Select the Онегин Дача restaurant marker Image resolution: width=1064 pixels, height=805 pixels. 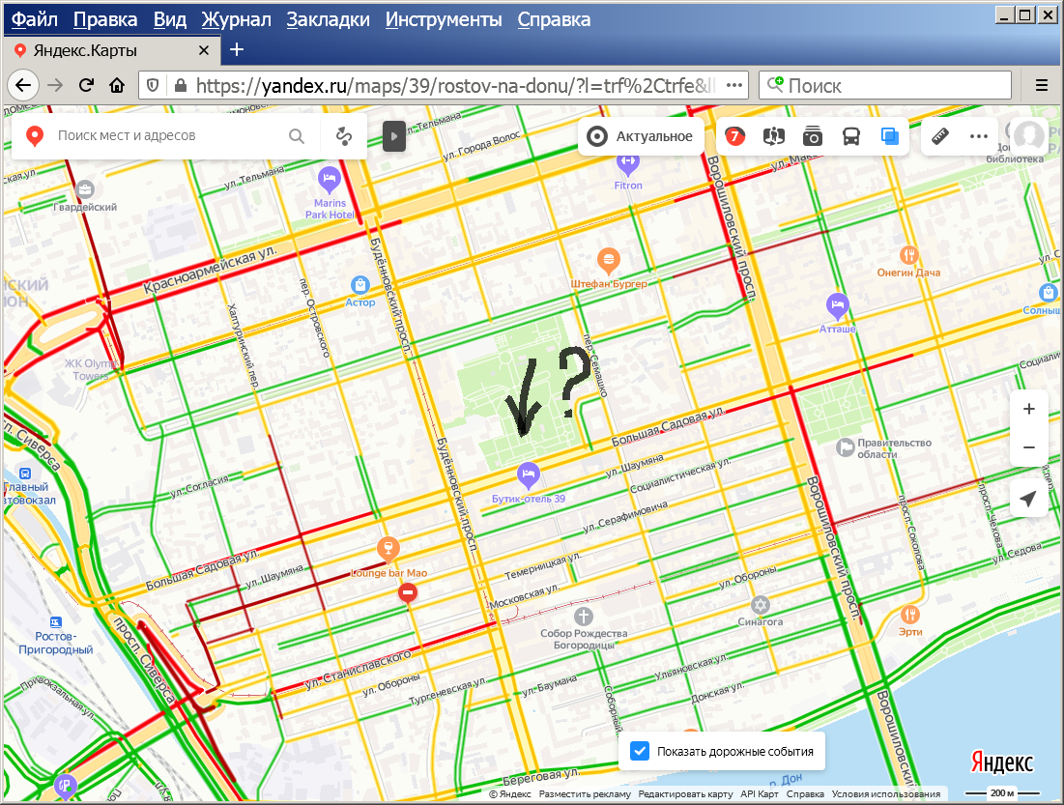[x=909, y=255]
